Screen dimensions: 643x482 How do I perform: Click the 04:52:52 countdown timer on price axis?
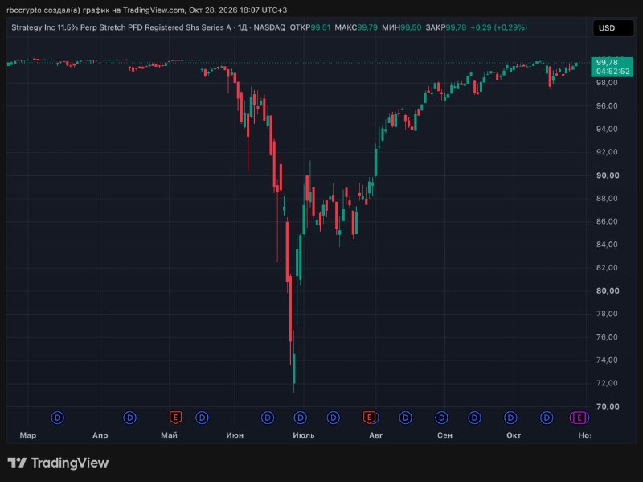(612, 72)
